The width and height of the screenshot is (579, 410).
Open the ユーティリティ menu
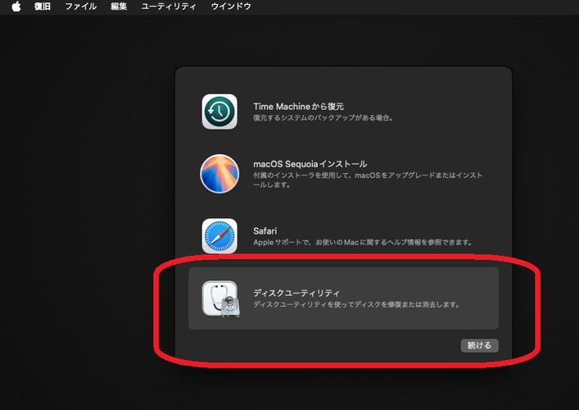pos(169,7)
